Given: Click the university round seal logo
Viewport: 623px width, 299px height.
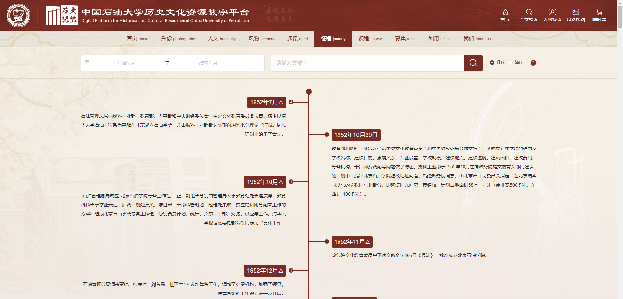Looking at the screenshot, I should click(x=19, y=15).
